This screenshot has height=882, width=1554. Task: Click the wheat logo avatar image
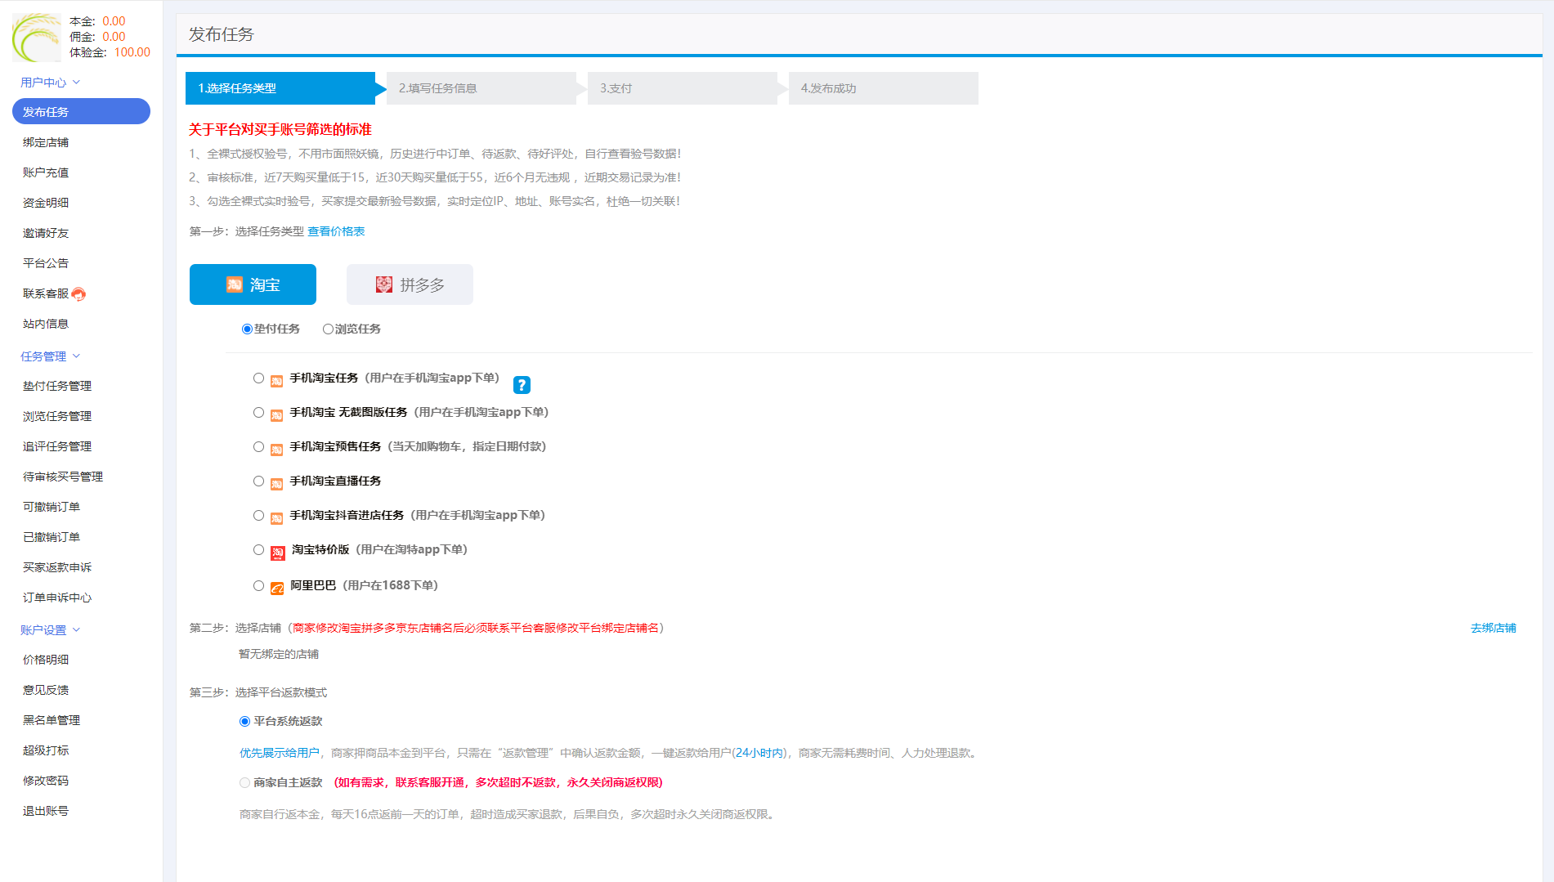coord(37,37)
